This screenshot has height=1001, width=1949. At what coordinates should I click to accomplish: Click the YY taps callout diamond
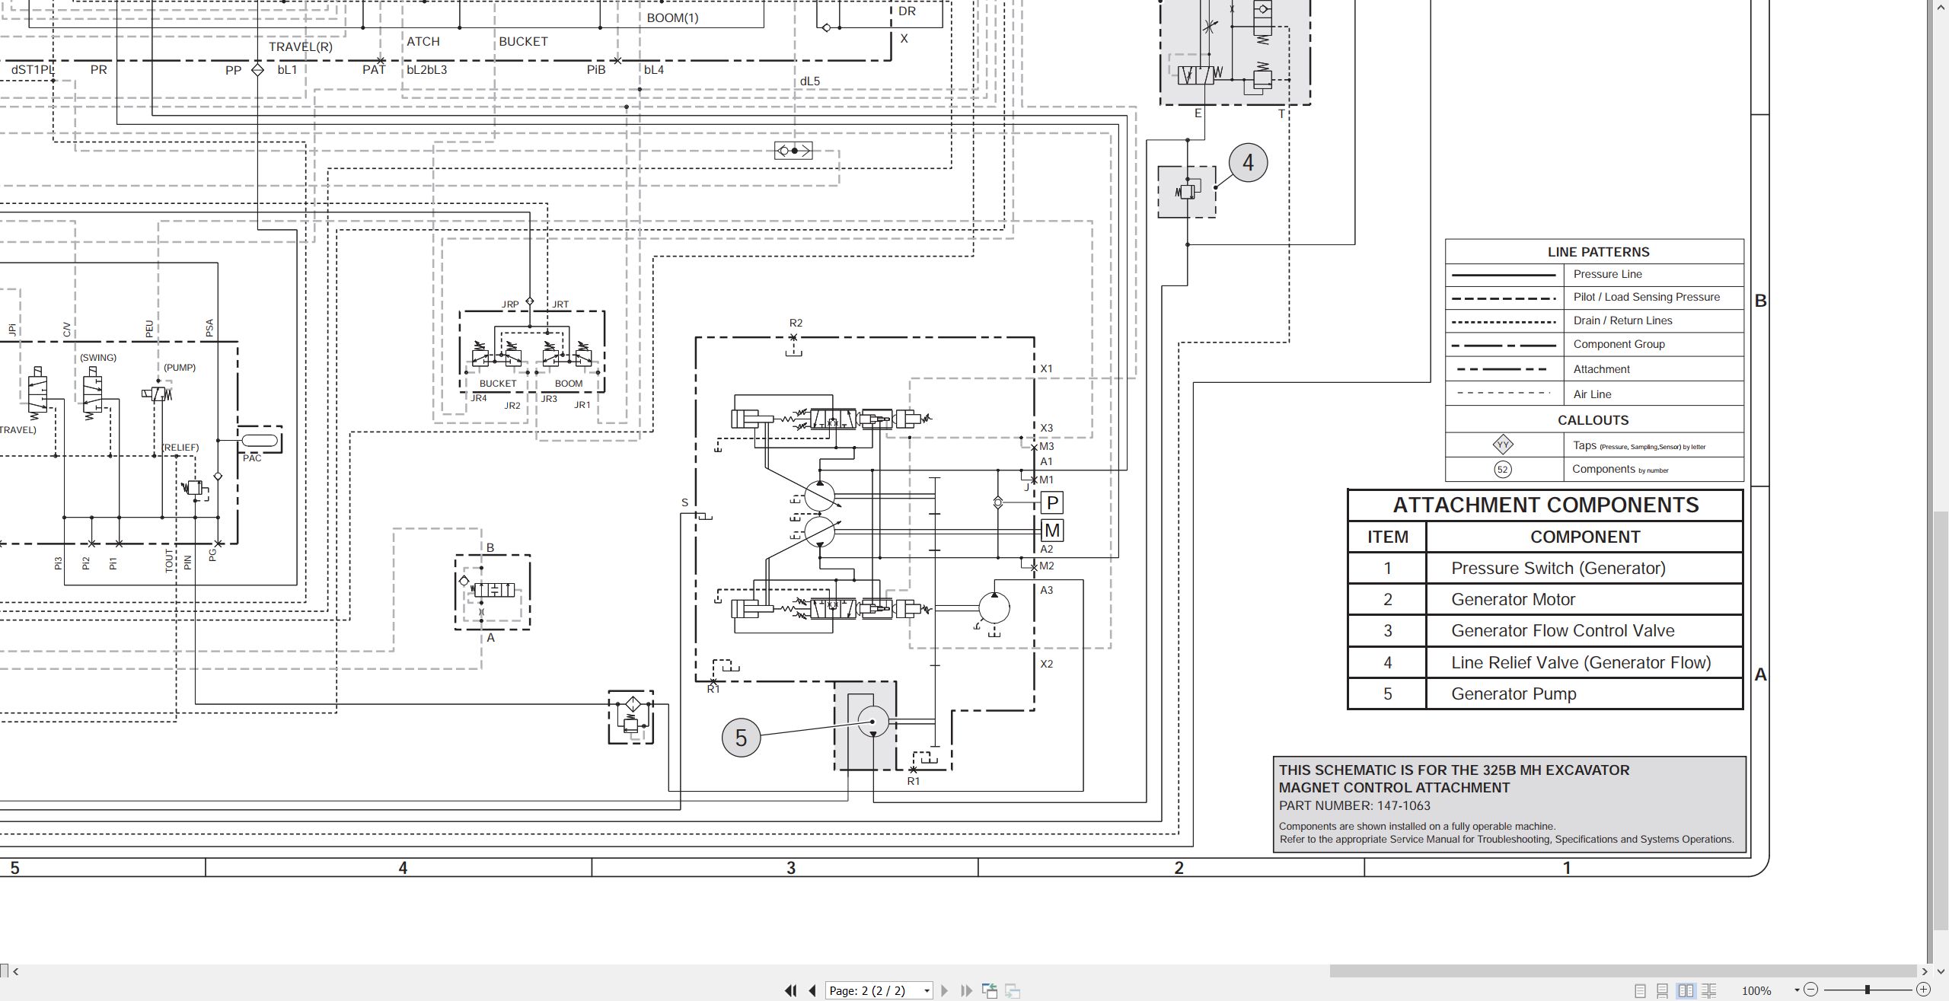pyautogui.click(x=1502, y=445)
